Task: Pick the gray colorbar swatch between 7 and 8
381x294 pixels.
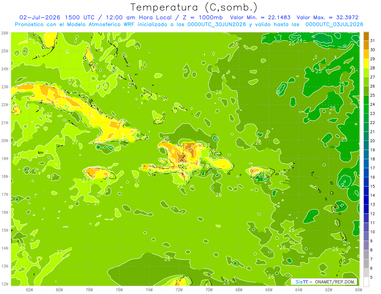Action: (366, 255)
